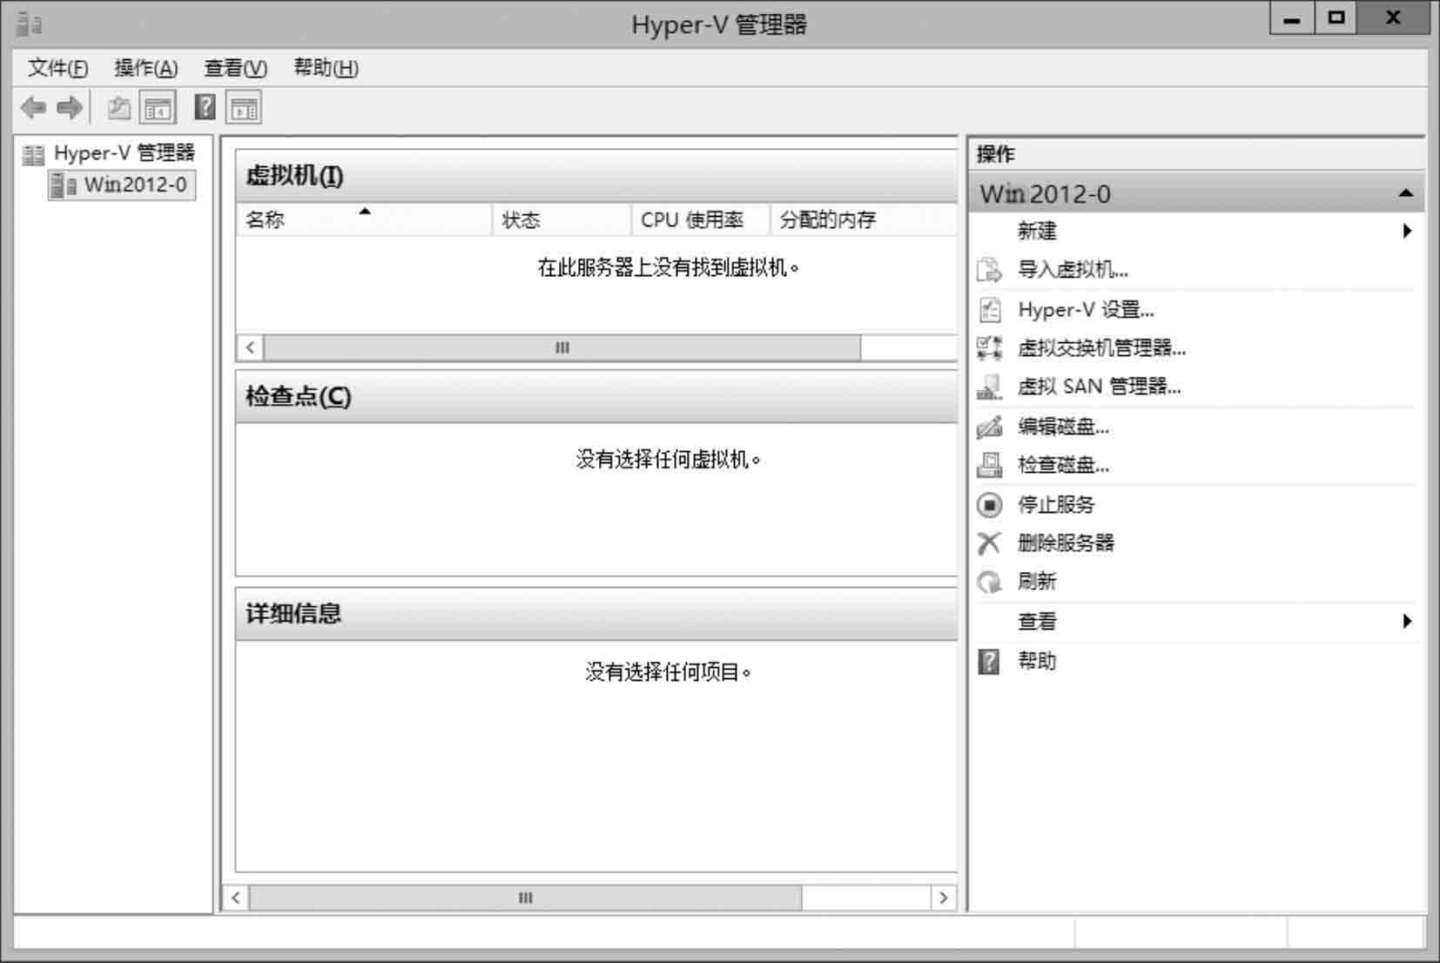Click the bottom scrollbar left arrow
The image size is (1440, 963).
pyautogui.click(x=236, y=898)
